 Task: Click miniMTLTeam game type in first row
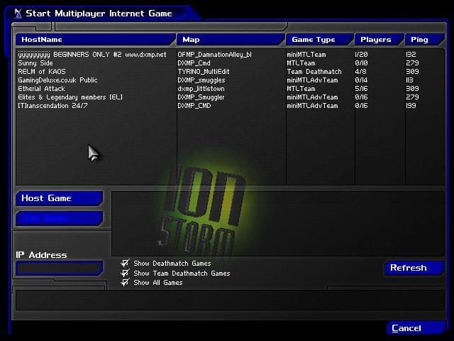tap(306, 55)
